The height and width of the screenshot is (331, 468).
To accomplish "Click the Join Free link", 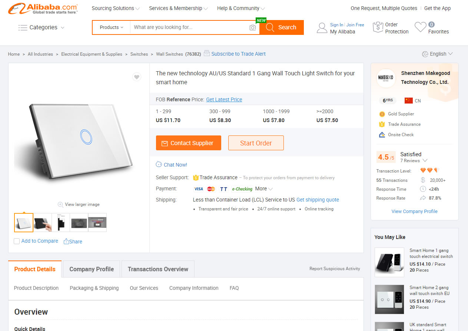I will click(x=355, y=25).
